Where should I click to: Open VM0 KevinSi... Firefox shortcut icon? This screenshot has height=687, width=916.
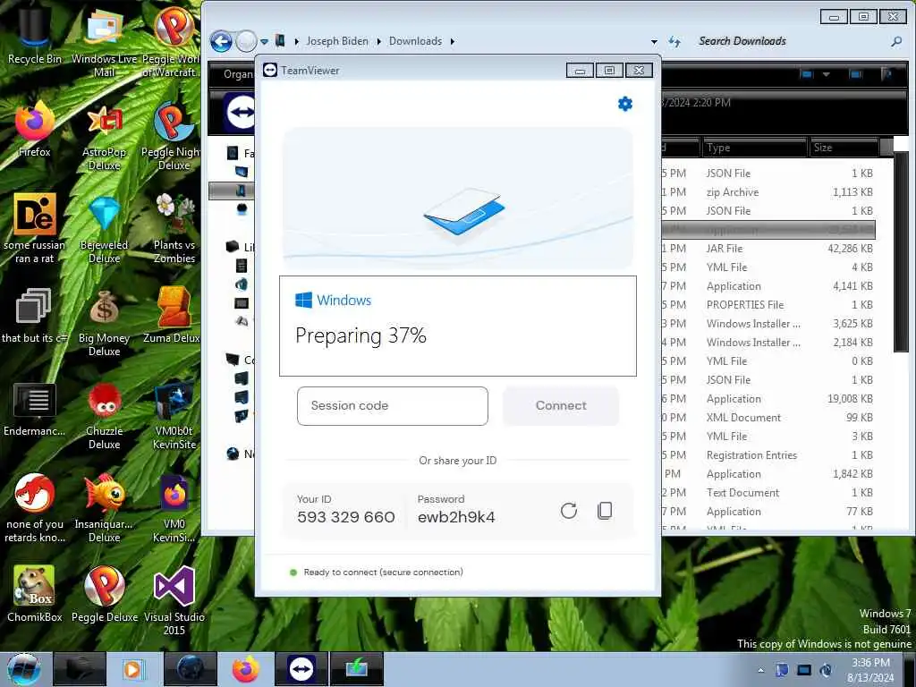(174, 508)
